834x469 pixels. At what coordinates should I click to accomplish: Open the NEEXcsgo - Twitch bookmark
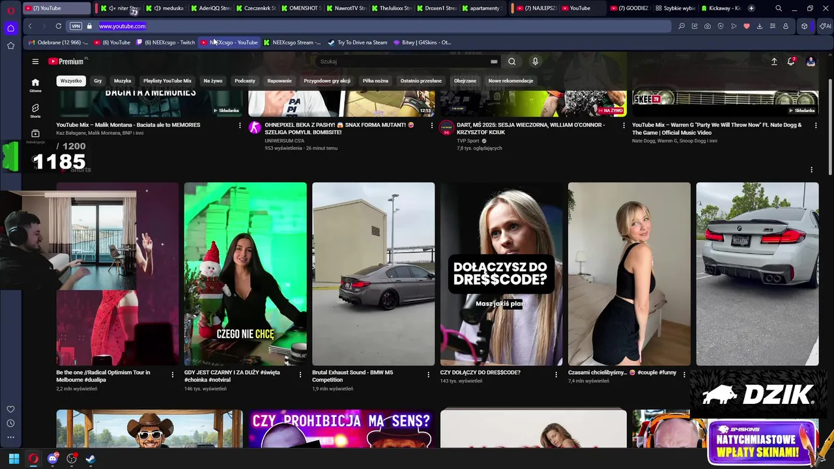(x=165, y=42)
